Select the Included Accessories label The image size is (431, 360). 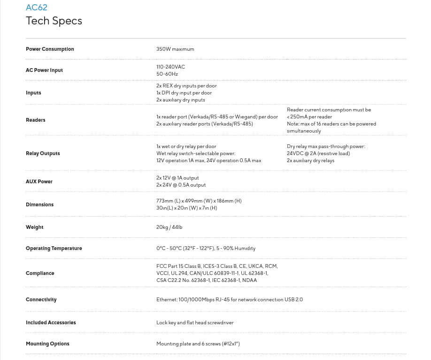51,322
